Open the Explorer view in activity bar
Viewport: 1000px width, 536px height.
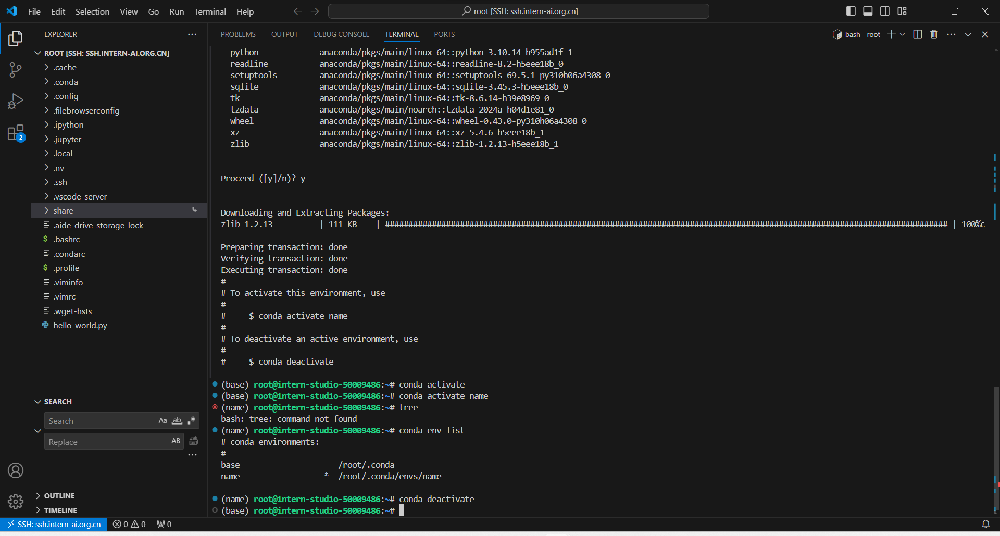point(16,39)
